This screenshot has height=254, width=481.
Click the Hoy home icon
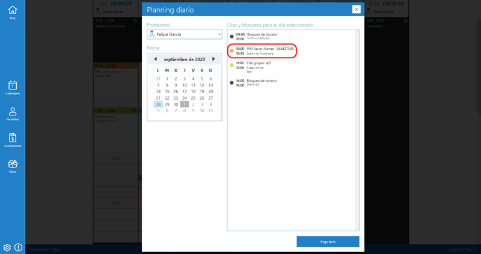[12, 12]
